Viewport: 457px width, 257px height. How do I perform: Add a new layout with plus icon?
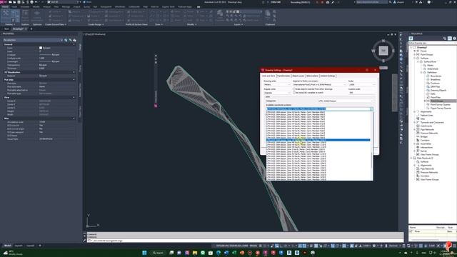40,246
